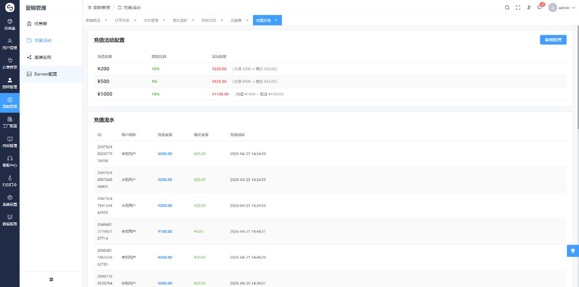Close the active 充值活动 tab
The image size is (579, 287).
click(x=276, y=20)
